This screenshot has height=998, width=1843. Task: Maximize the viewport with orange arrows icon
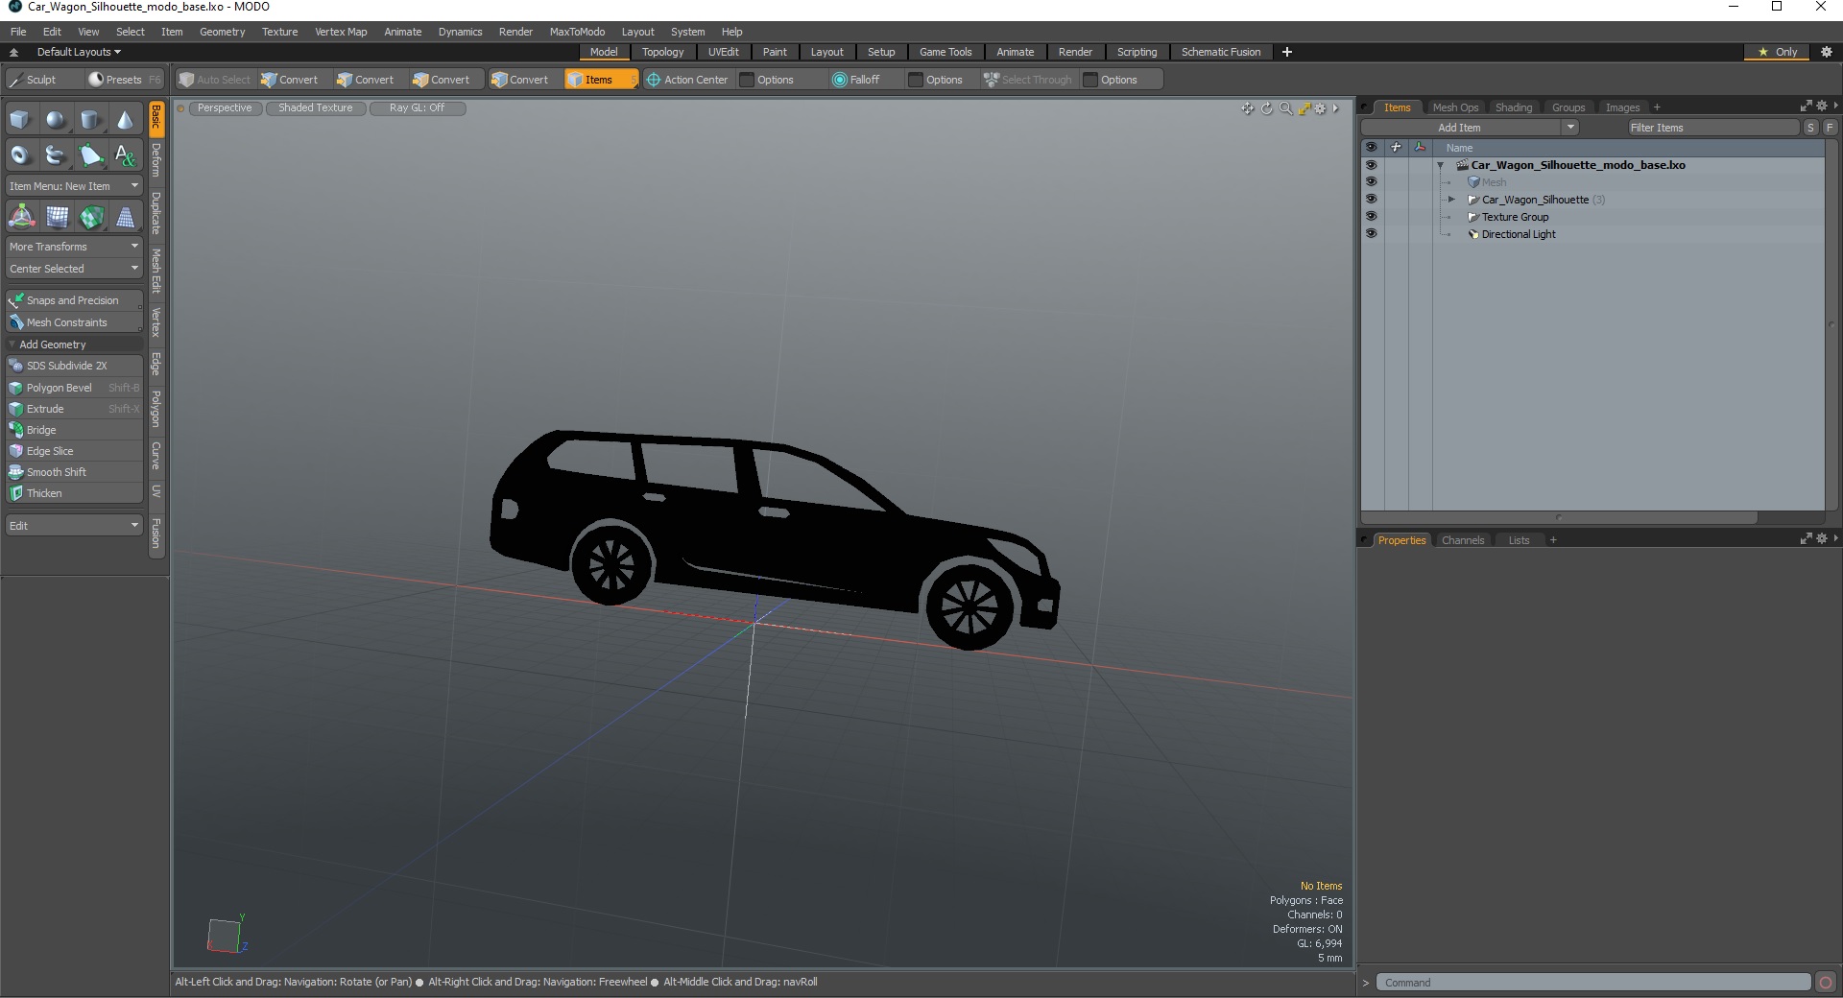[x=1304, y=108]
